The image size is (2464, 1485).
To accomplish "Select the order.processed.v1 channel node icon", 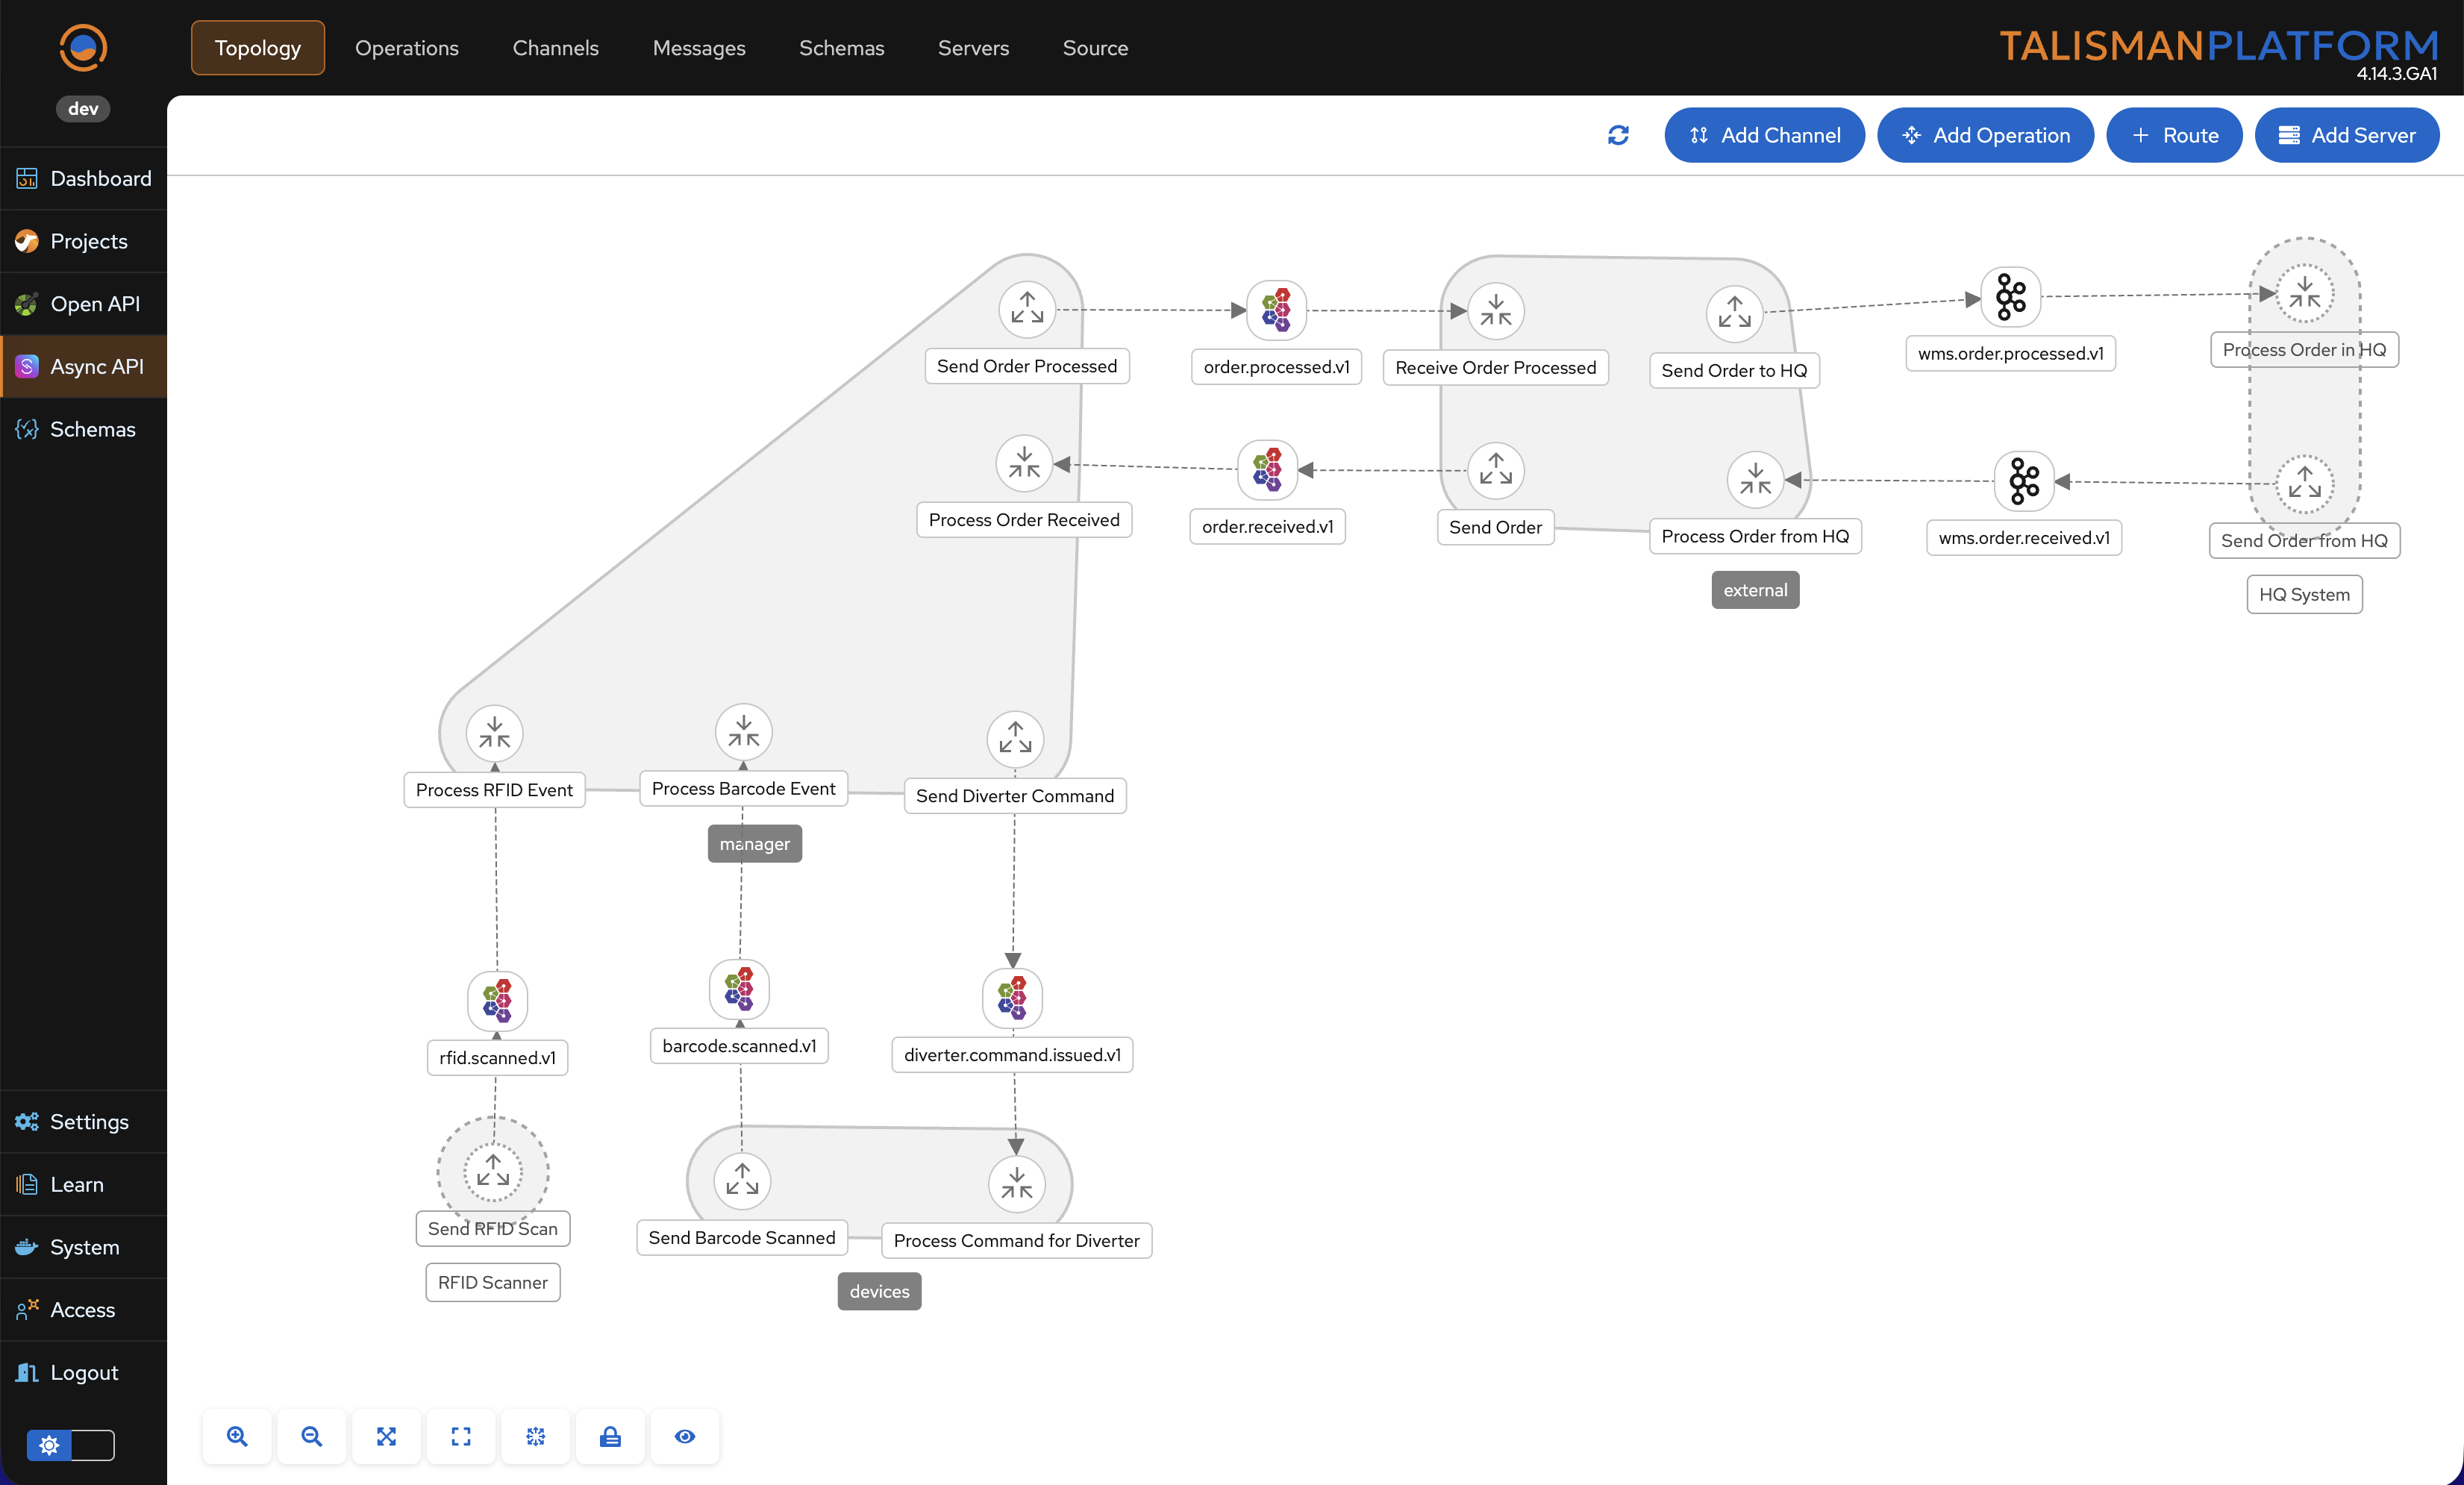I will 1276,310.
